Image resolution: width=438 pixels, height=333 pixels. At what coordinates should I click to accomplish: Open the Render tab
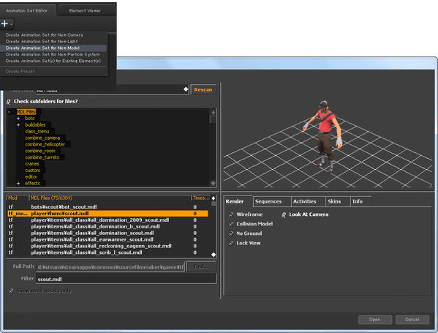(x=235, y=201)
